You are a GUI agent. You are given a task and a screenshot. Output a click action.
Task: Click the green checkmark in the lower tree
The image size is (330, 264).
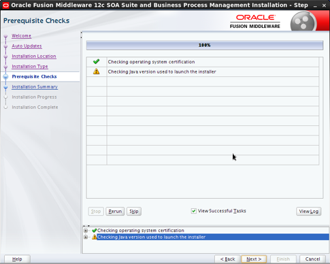[x=95, y=231]
